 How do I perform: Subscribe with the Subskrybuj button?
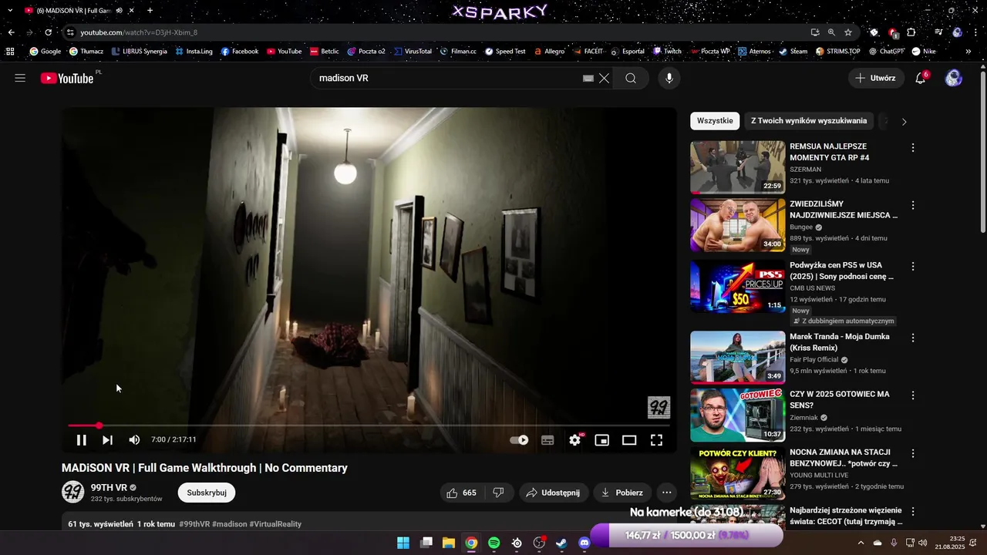click(x=207, y=493)
